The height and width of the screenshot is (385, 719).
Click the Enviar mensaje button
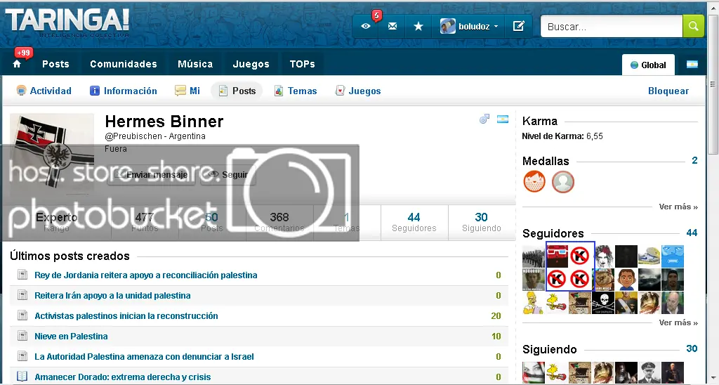pyautogui.click(x=152, y=174)
